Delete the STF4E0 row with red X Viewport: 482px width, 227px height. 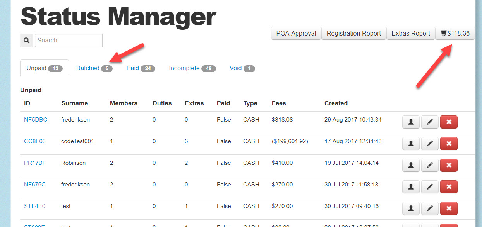[x=449, y=208]
